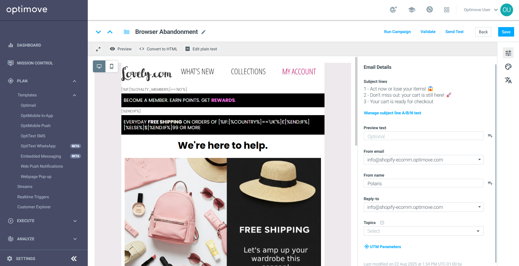The width and height of the screenshot is (519, 266).
Task: Switch to mobile preview view
Action: point(112,66)
